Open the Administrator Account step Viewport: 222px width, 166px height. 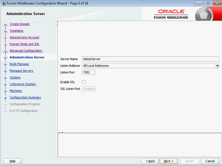(25, 37)
